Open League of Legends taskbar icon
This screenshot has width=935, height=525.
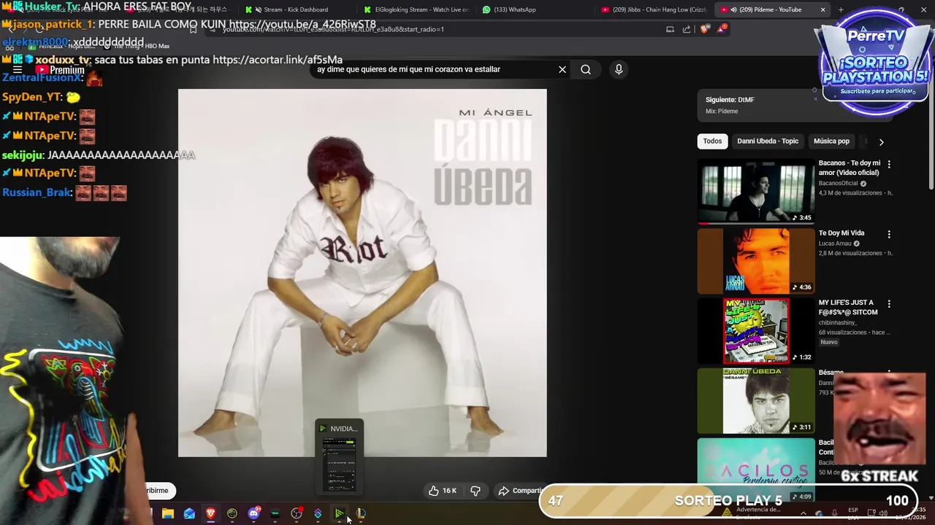pos(360,514)
